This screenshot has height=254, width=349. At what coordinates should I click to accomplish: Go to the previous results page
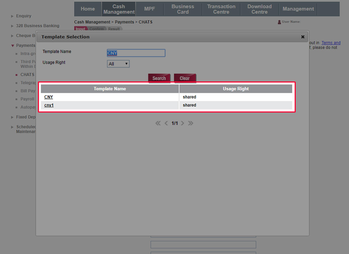[166, 123]
